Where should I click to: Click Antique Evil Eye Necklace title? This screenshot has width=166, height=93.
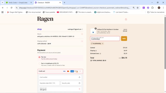pyautogui.click(x=108, y=29)
